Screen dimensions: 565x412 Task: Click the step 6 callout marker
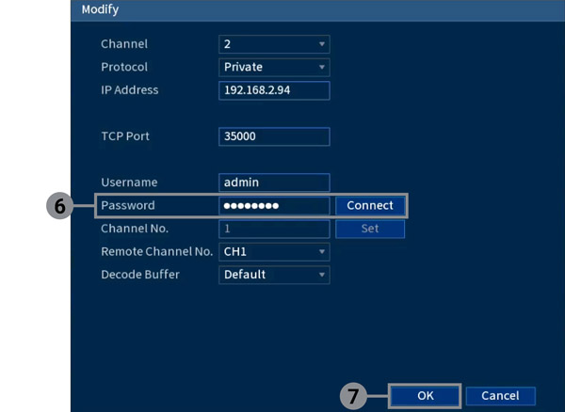(x=59, y=207)
